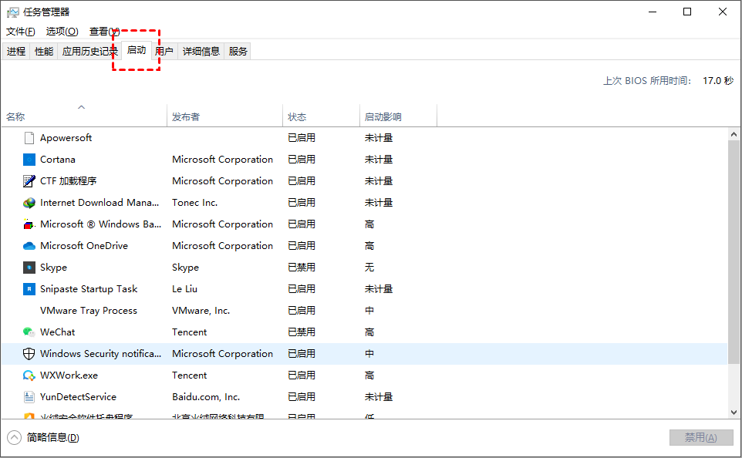Screen dimensions: 742x458
Task: Sort by the 发布者 column header
Action: click(x=224, y=116)
